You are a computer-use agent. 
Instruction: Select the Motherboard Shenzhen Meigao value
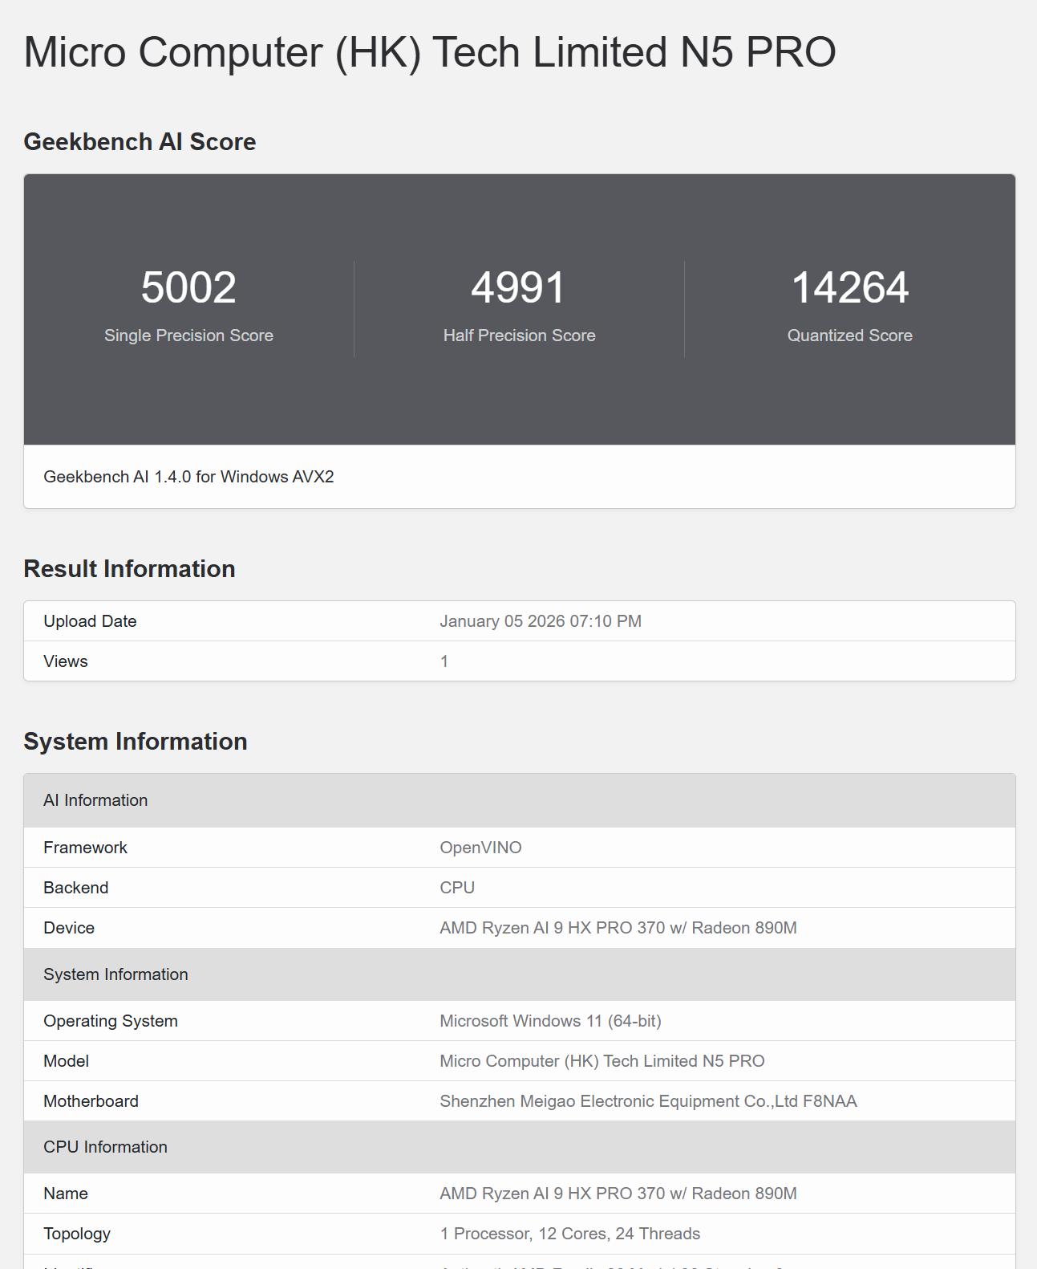[x=648, y=1101]
